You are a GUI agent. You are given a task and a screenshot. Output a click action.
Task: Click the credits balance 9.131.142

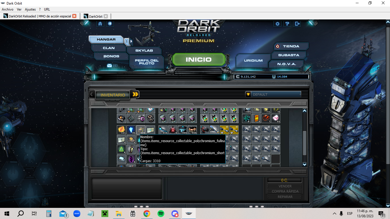point(248,77)
